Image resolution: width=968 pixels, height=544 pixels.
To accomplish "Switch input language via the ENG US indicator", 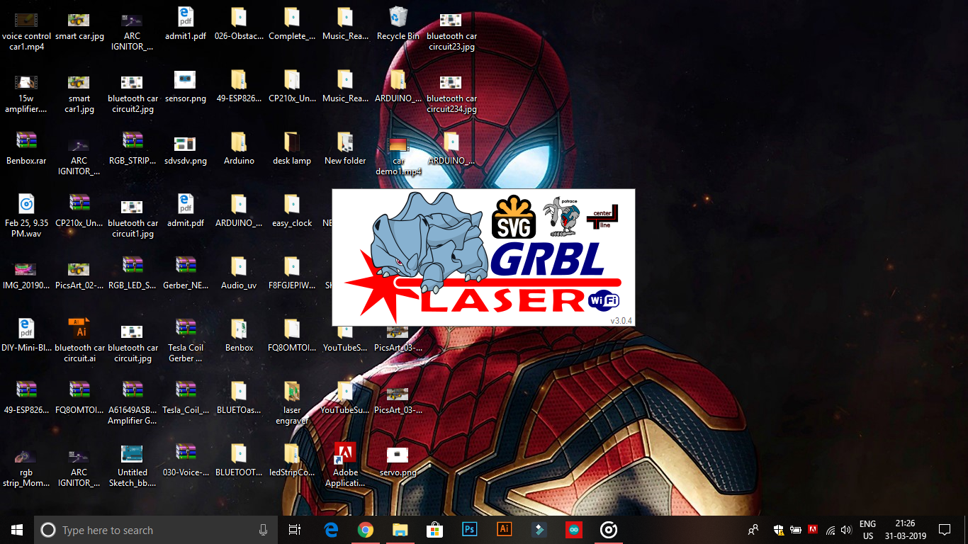I will click(x=867, y=529).
